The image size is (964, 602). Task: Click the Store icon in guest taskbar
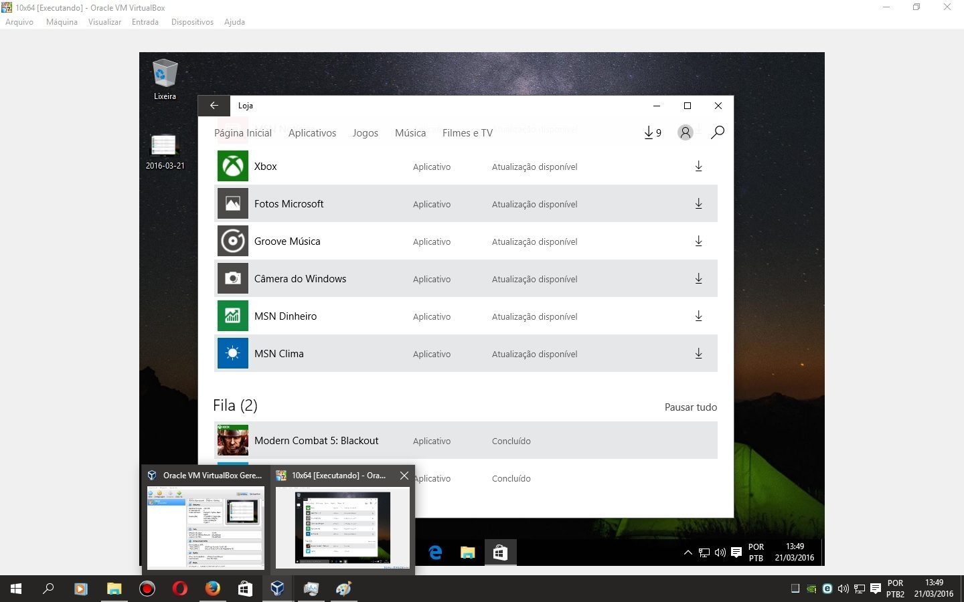(x=500, y=553)
